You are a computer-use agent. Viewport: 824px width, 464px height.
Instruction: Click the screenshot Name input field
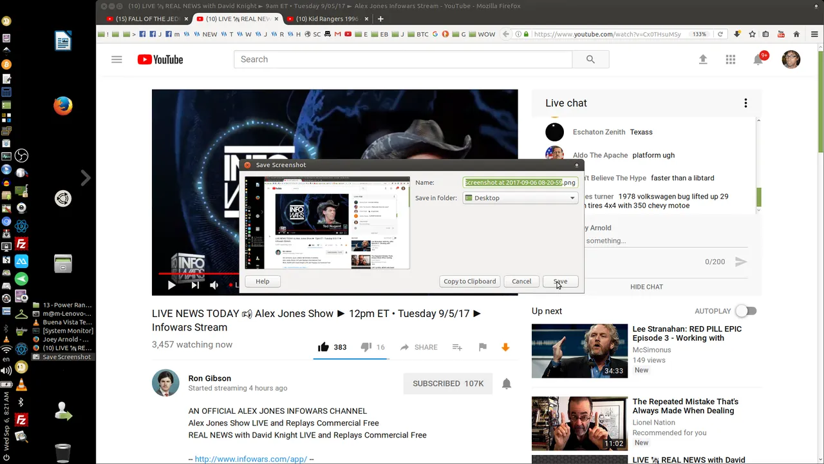coord(520,182)
